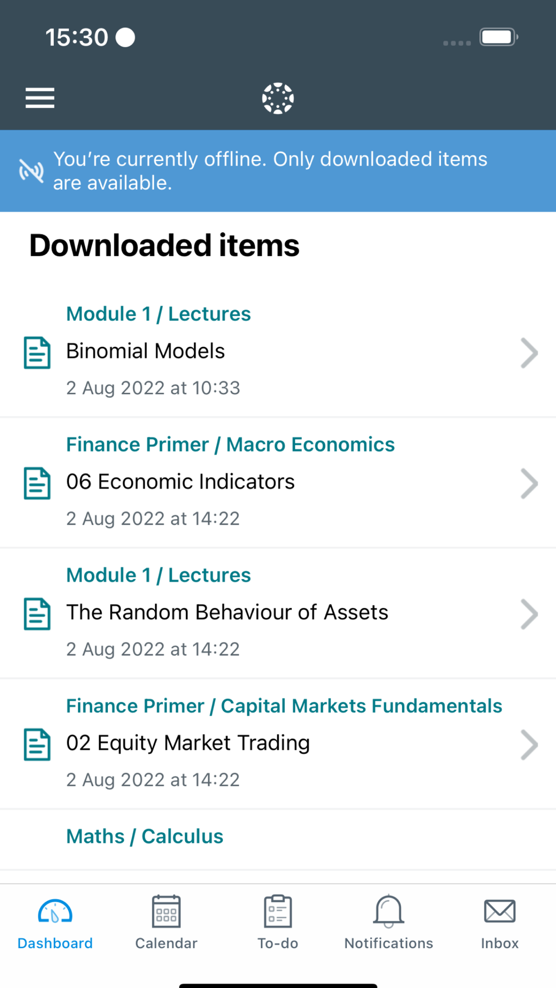Expand The Random Behaviour of Assets chevron
This screenshot has width=556, height=988.
click(529, 614)
